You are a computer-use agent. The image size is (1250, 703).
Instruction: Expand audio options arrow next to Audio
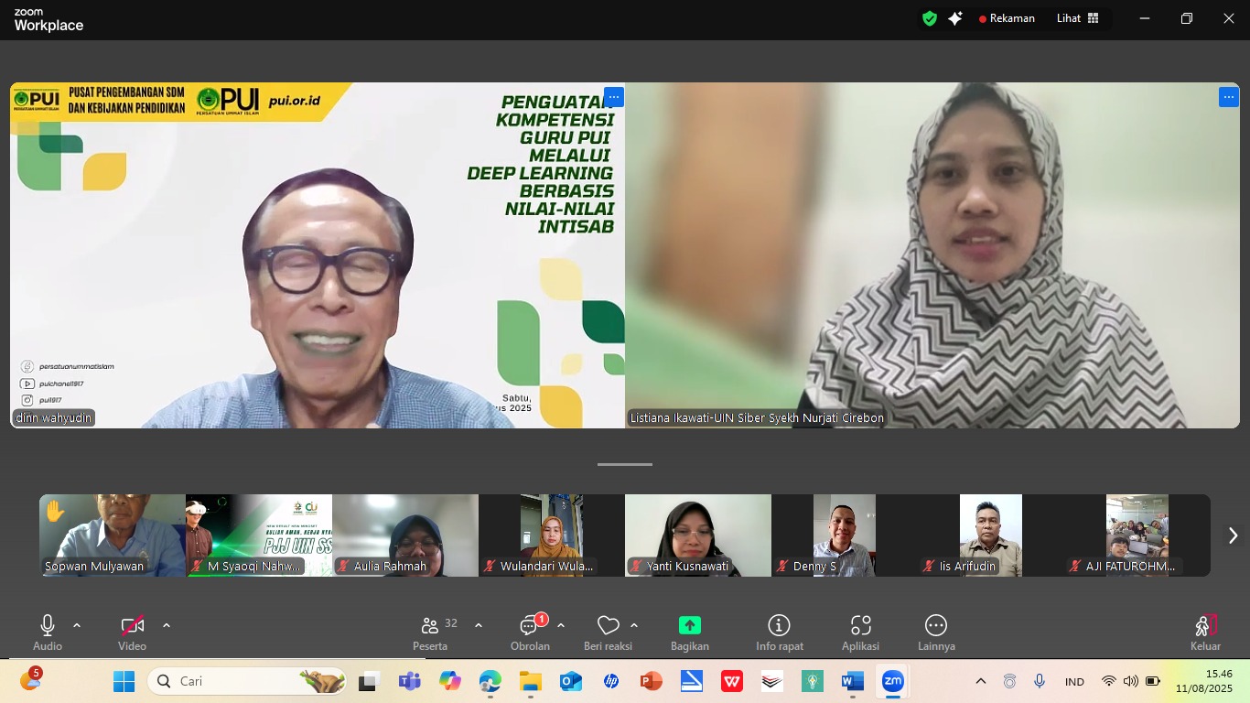tap(77, 625)
